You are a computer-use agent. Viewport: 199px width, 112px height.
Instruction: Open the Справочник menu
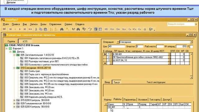tap(55, 24)
